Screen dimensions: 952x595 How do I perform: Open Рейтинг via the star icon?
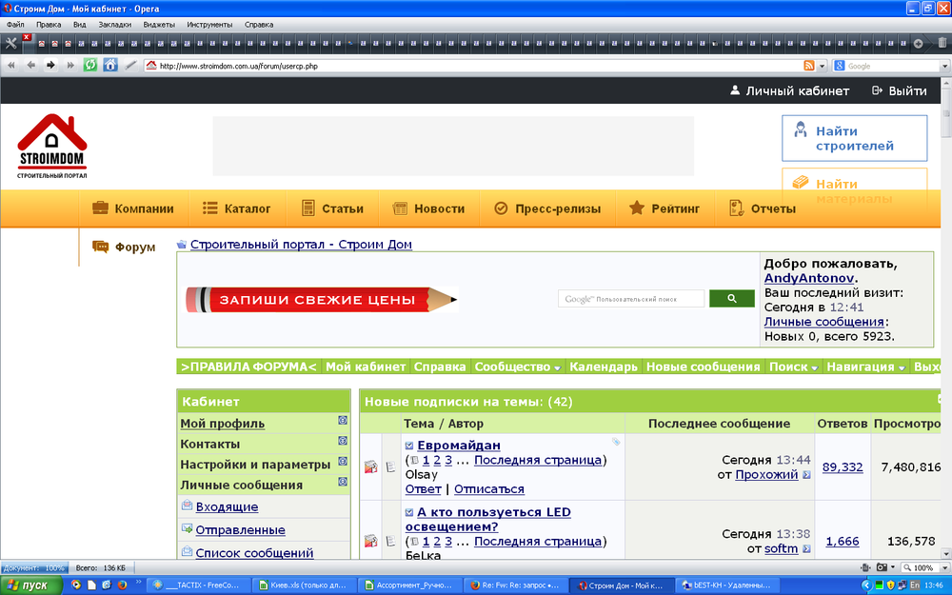coord(635,208)
